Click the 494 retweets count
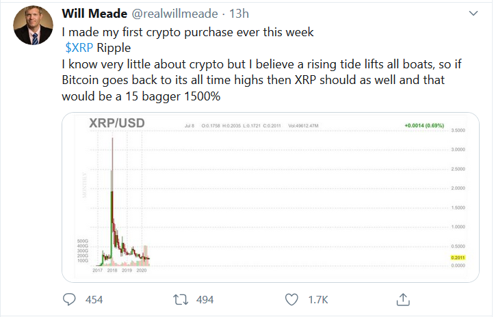 (x=205, y=300)
